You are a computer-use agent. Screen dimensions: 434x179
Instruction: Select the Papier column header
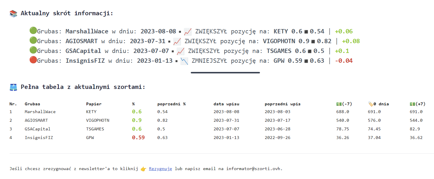(x=94, y=104)
